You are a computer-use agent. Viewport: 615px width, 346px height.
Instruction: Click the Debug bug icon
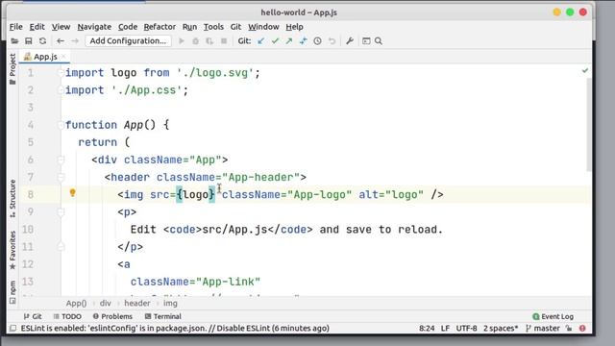(x=195, y=40)
